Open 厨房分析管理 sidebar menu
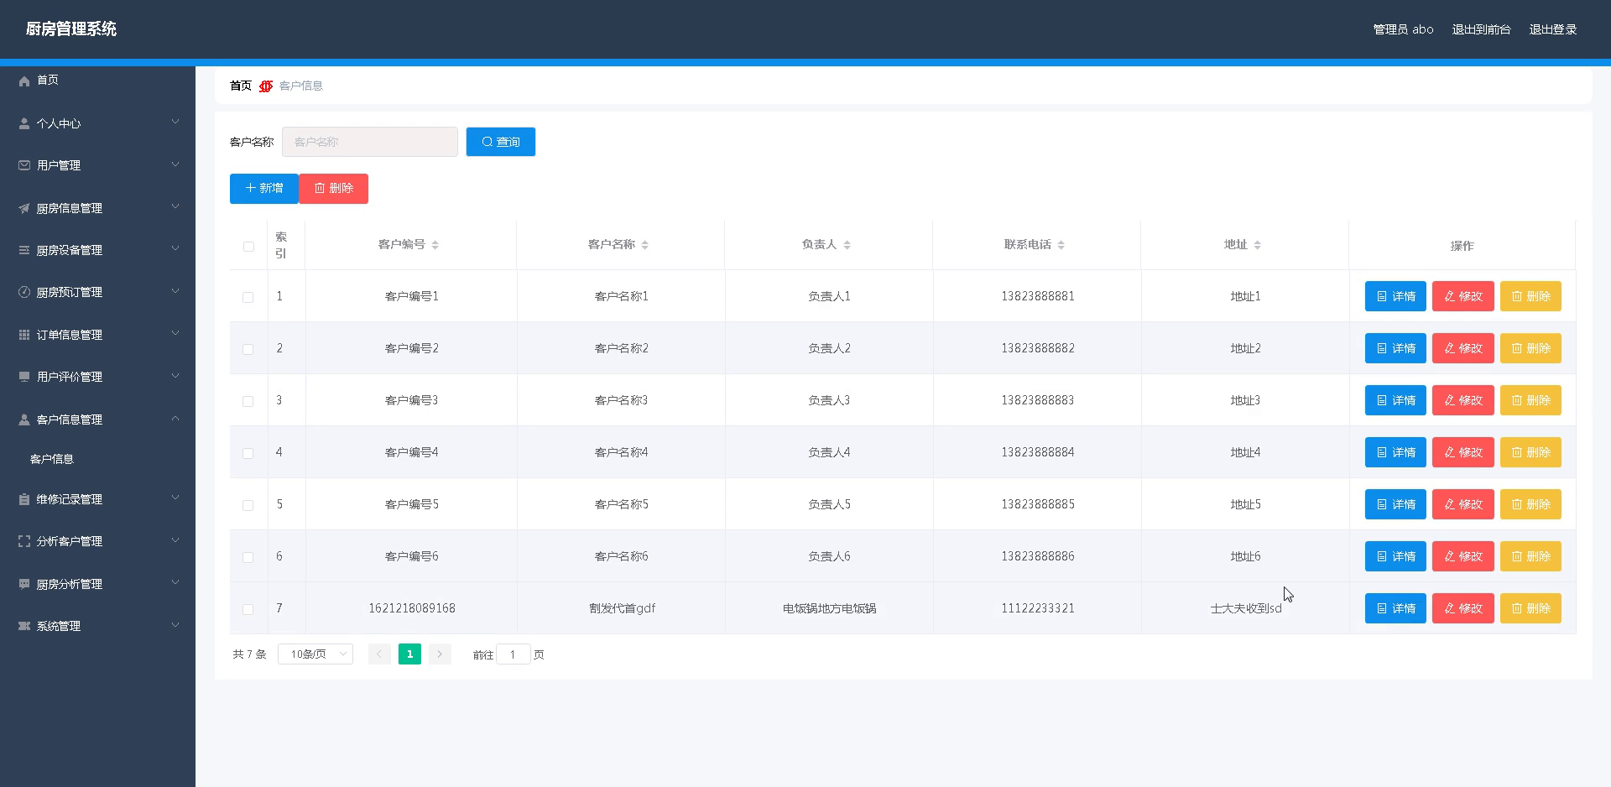The image size is (1611, 787). click(97, 584)
